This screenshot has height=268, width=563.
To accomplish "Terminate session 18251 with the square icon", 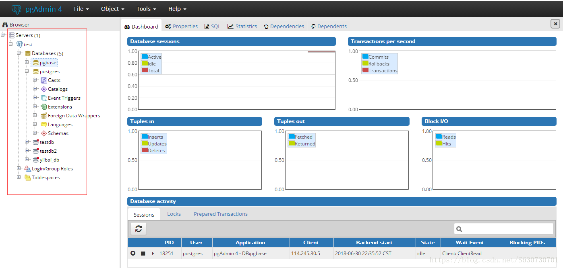I will [143, 254].
